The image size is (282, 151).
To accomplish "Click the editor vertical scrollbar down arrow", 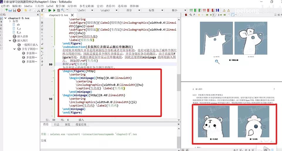I will point(179,120).
